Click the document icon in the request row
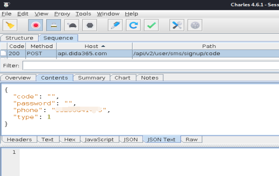 tap(4, 53)
